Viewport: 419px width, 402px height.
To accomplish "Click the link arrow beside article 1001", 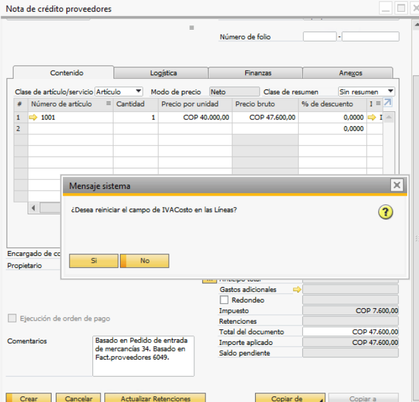I will [x=34, y=117].
